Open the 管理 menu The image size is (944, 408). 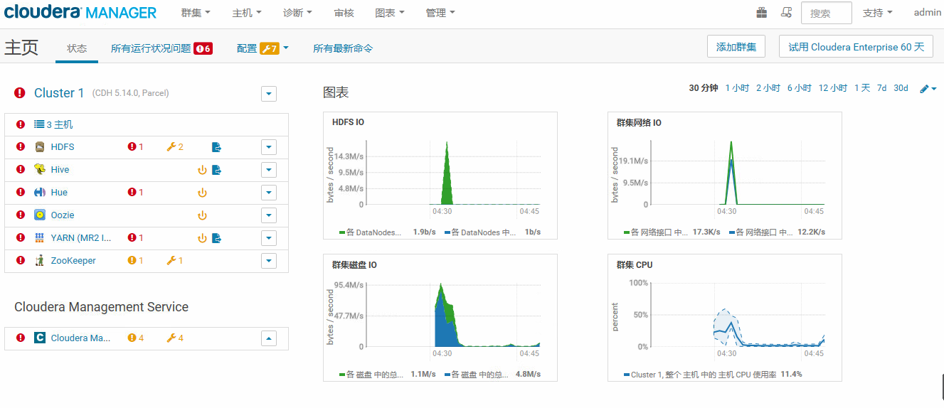(x=440, y=13)
